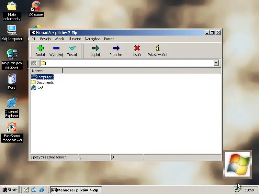Click the first quick launch notepad icon
This screenshot has height=194, width=259.
click(x=27, y=190)
